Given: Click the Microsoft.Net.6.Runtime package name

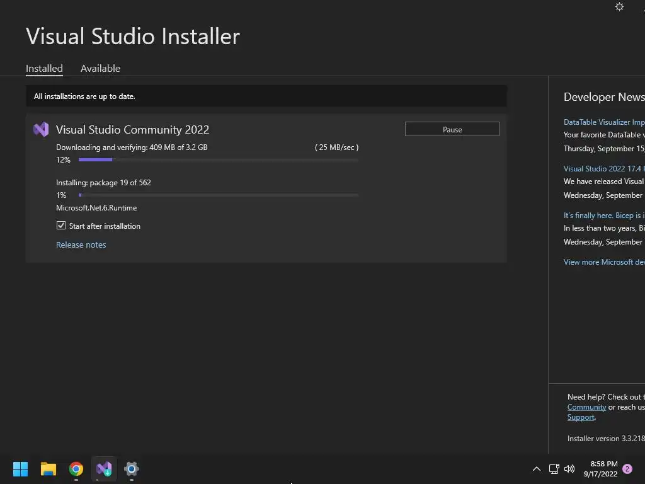Looking at the screenshot, I should 96,208.
